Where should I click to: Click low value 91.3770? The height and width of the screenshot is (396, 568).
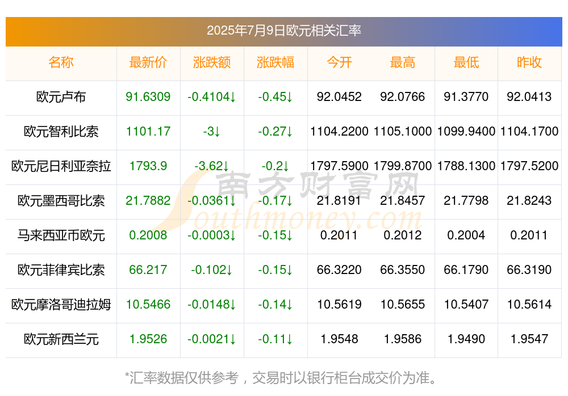pos(466,96)
